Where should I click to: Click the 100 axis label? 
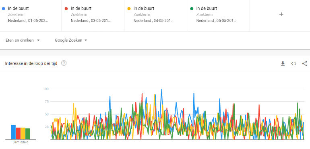46,89
